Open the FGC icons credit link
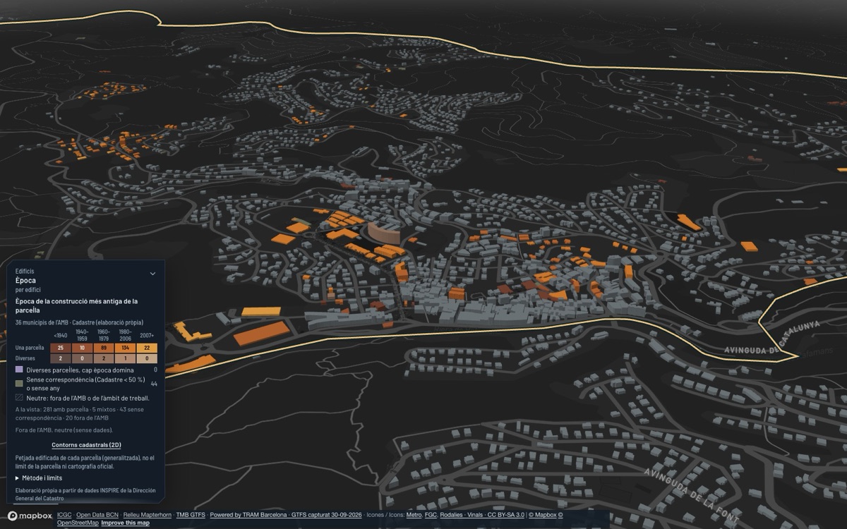This screenshot has height=529, width=847. (x=430, y=515)
